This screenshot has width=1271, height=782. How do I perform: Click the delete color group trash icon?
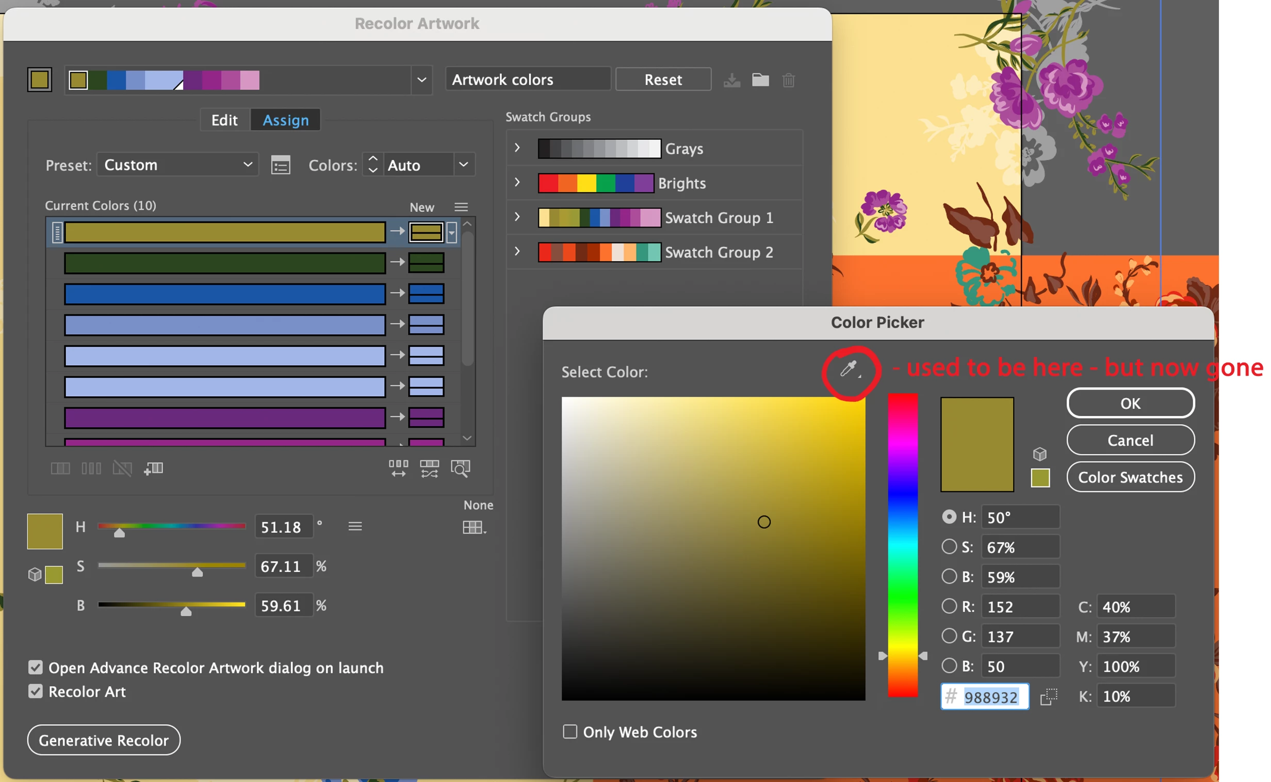point(789,80)
